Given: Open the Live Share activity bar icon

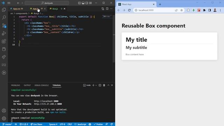Looking at the screenshot, I should pyautogui.click(x=4, y=57).
